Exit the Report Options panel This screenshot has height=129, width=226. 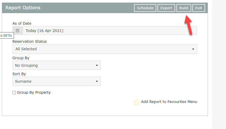199,8
